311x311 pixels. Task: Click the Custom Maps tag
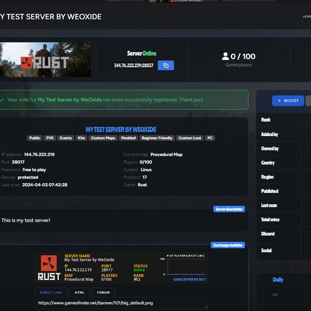pos(103,138)
